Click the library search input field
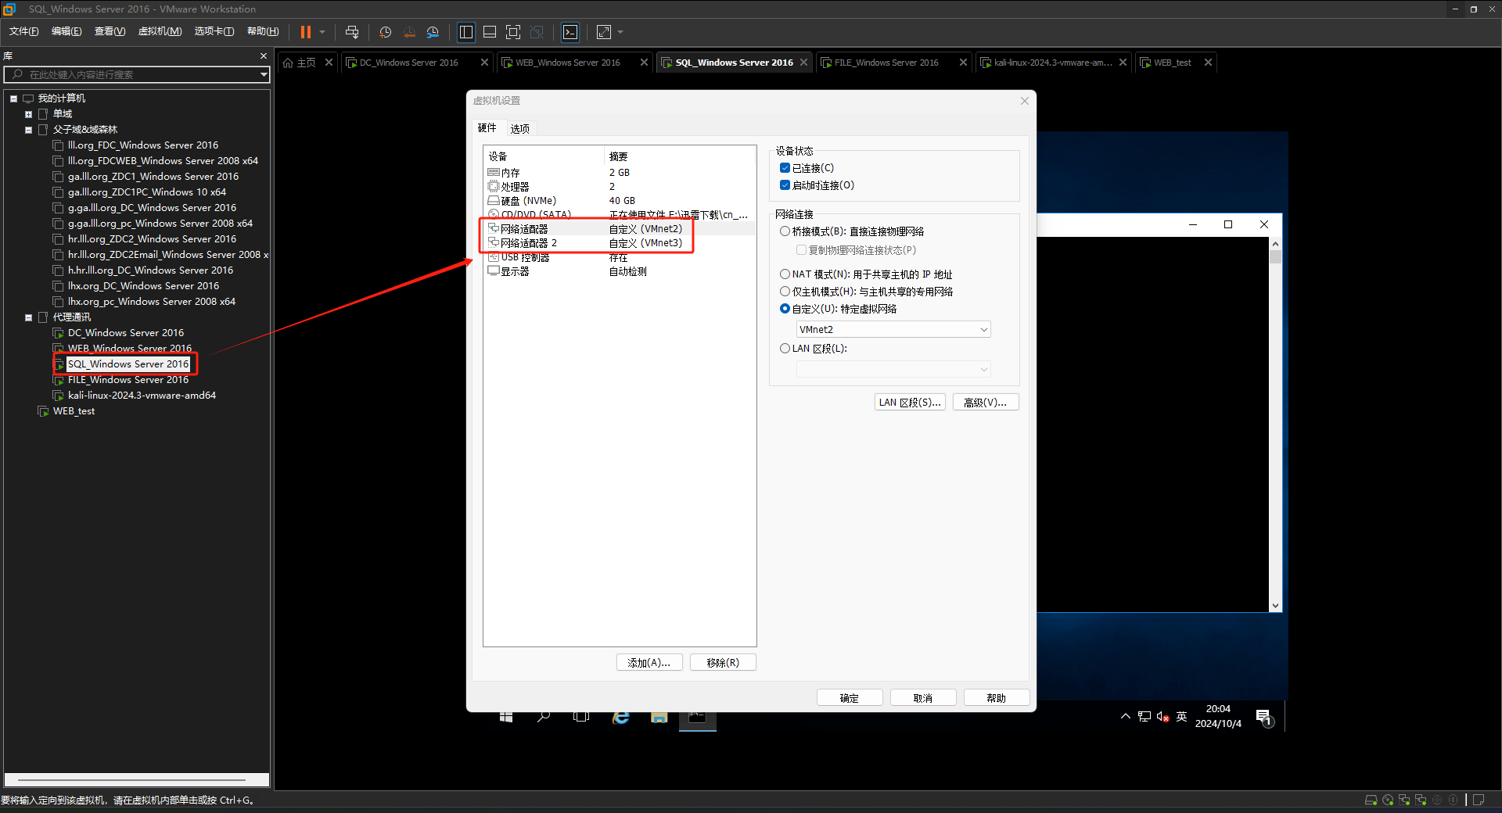 pos(137,74)
